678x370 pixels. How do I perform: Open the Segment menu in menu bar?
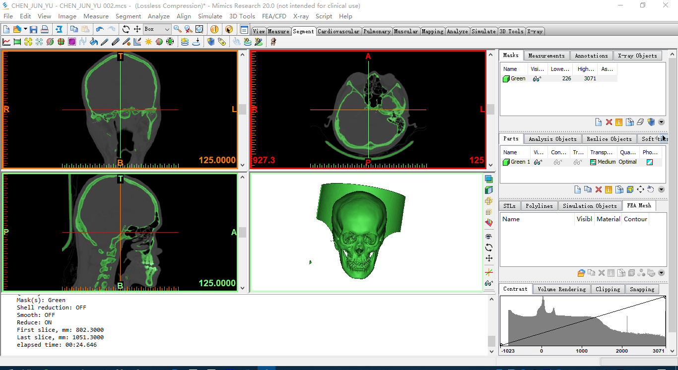tap(128, 16)
